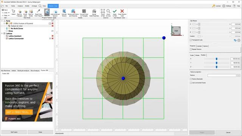Remove Frustum of Pyramid with red X

pyautogui.click(x=53, y=23)
